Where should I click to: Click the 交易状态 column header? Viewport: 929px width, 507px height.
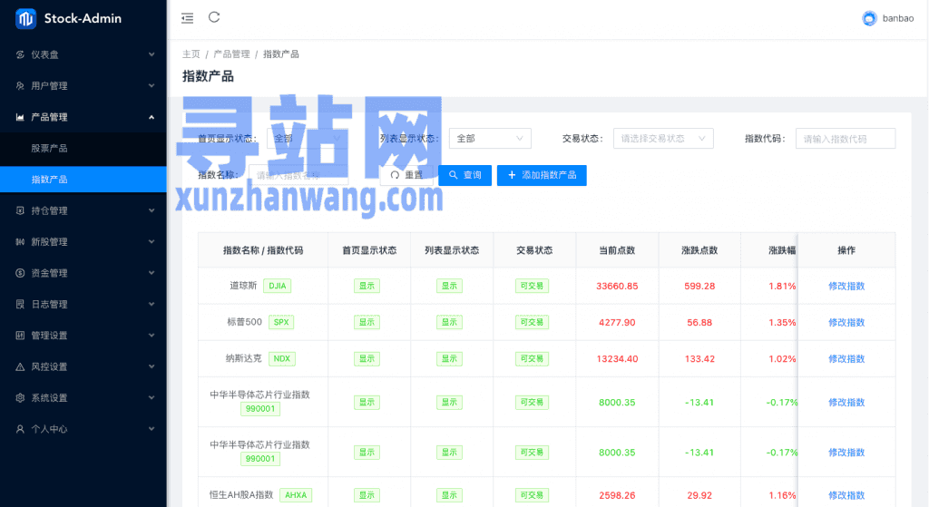click(534, 250)
